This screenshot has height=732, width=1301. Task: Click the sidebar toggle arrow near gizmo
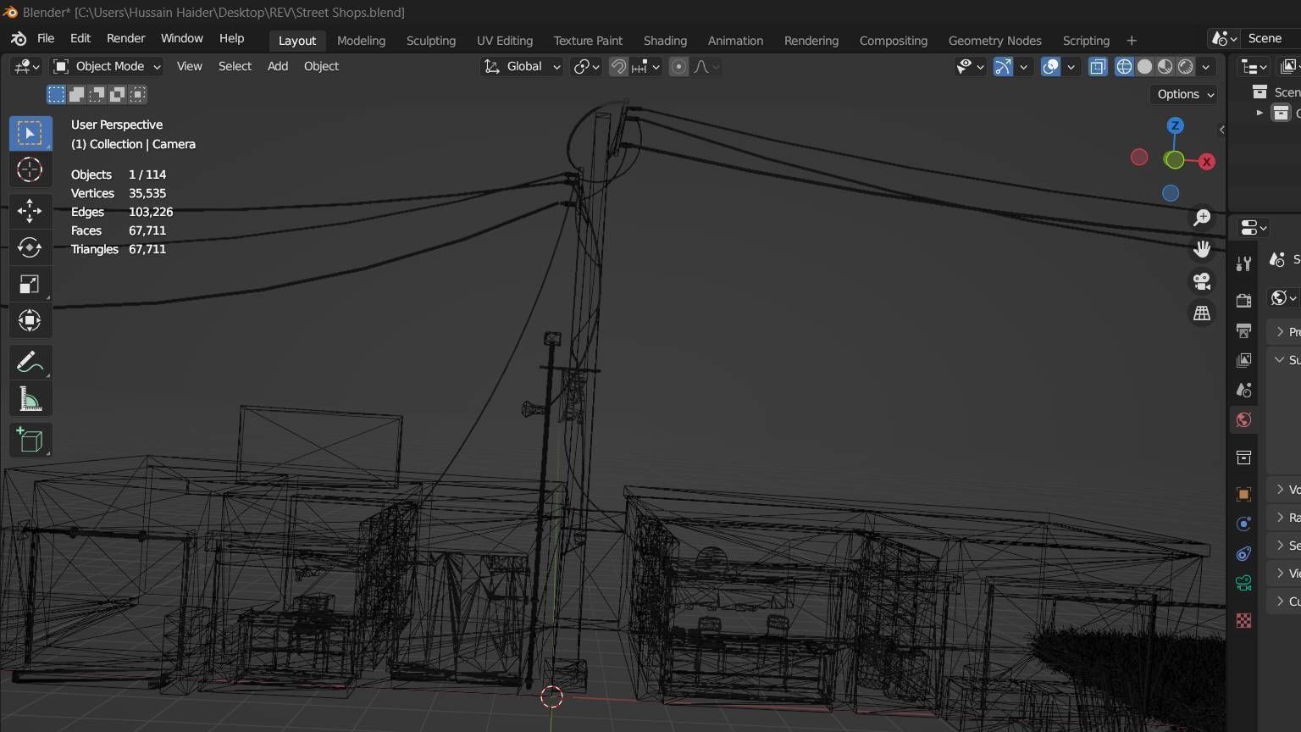pos(1221,130)
